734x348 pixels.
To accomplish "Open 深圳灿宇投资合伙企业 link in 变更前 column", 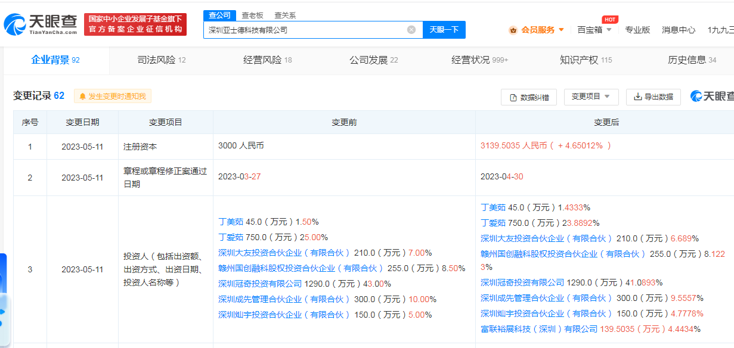I will point(284,315).
